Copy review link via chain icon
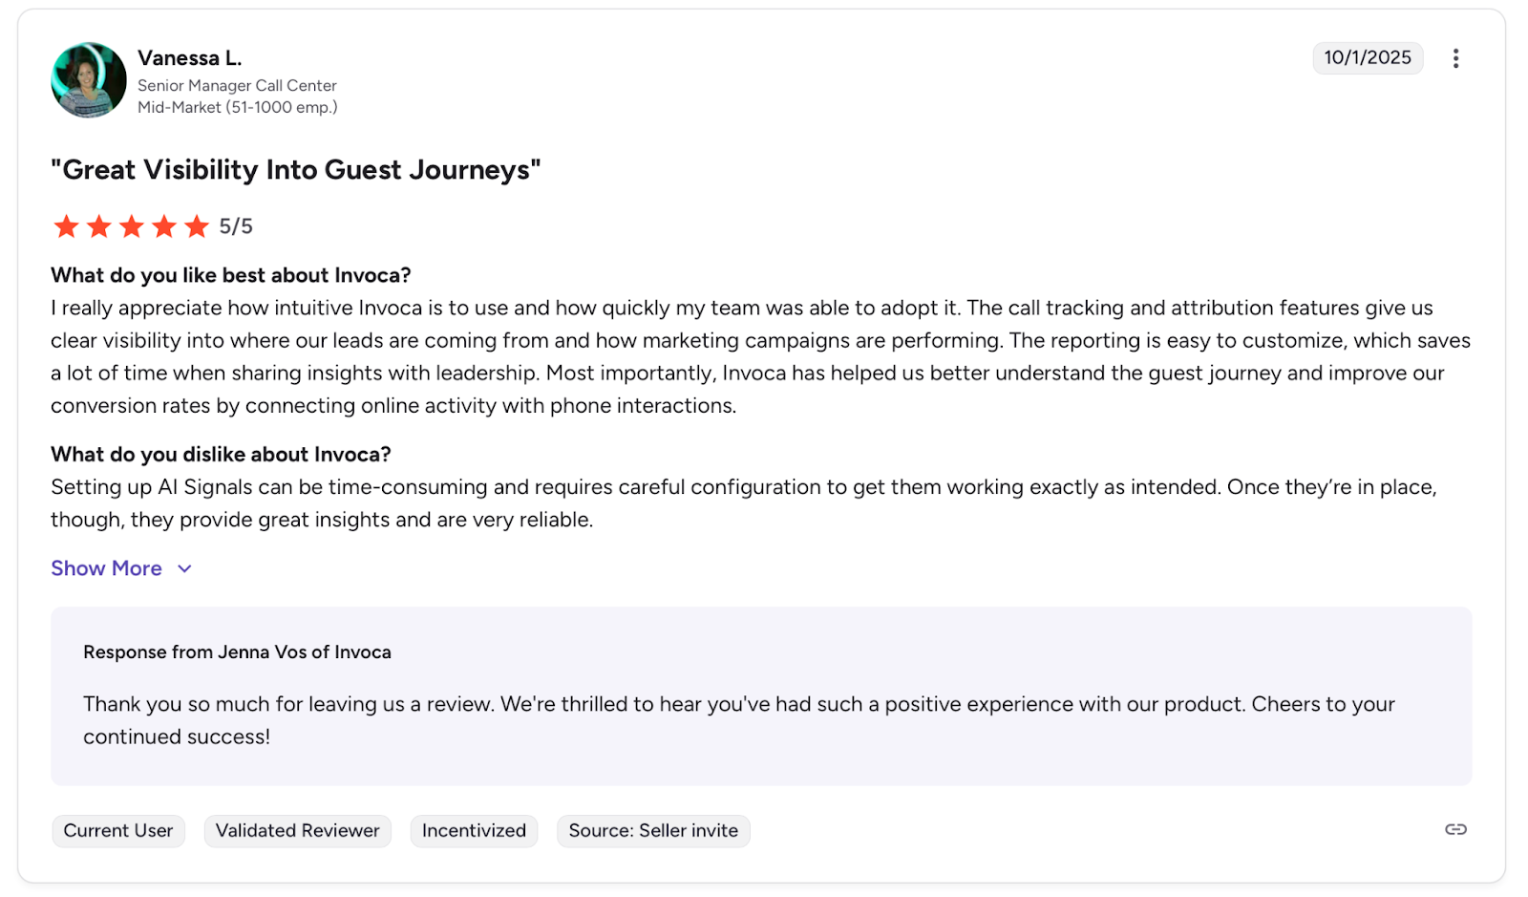 point(1455,829)
